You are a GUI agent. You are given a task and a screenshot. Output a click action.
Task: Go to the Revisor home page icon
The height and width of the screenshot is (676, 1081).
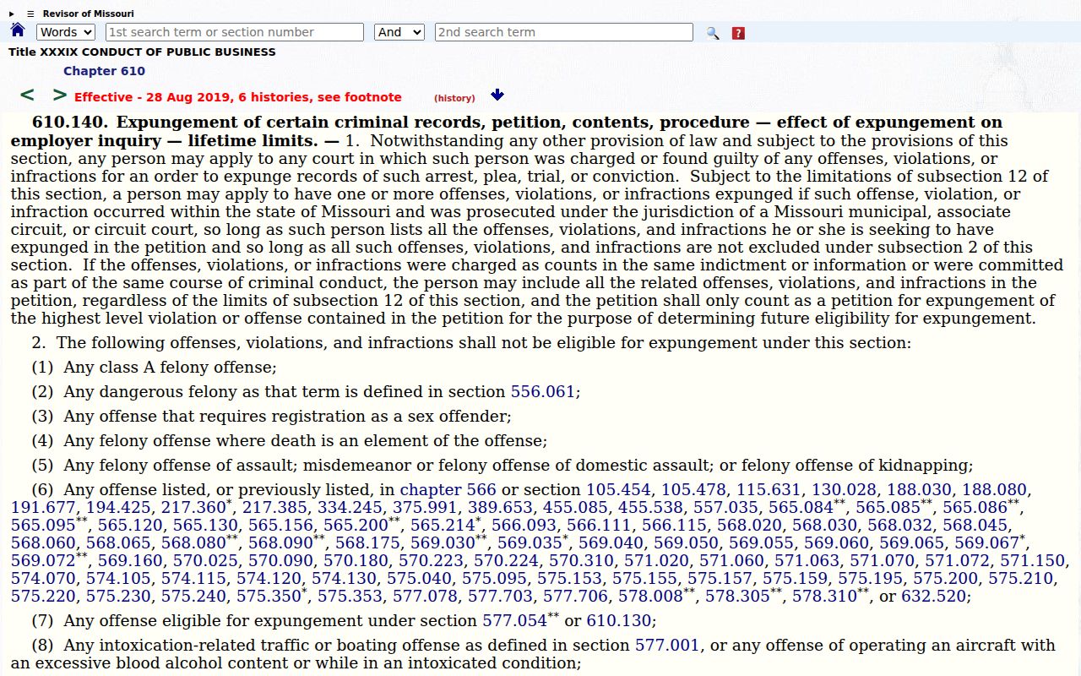pyautogui.click(x=18, y=30)
